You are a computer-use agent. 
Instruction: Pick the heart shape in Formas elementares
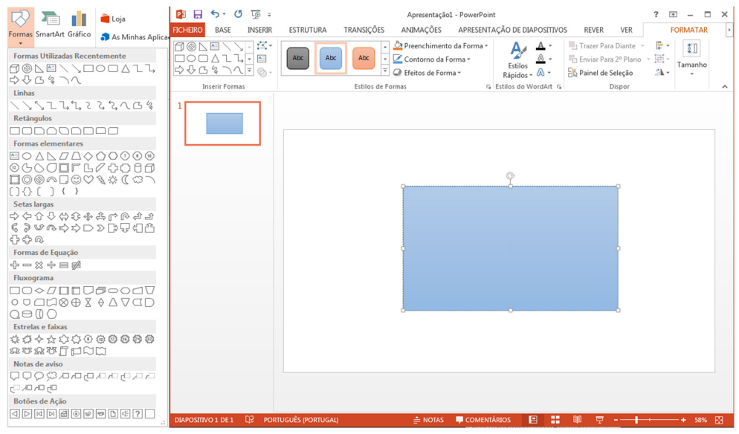click(88, 180)
